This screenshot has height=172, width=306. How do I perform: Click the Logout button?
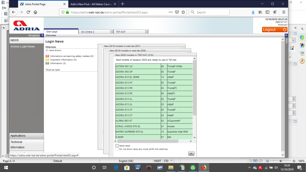(275, 30)
